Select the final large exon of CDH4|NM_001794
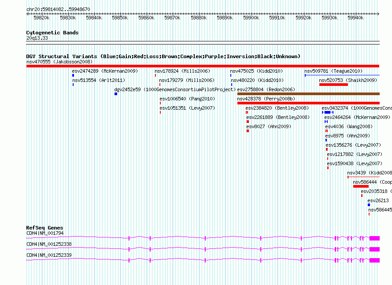Image resolution: width=392 pixels, height=285 pixels. coord(374,238)
